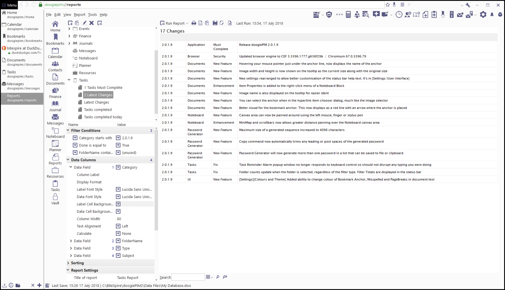Toggle checkbox for Category starts with
Viewport: 505px width, 290px height.
pyautogui.click(x=75, y=138)
